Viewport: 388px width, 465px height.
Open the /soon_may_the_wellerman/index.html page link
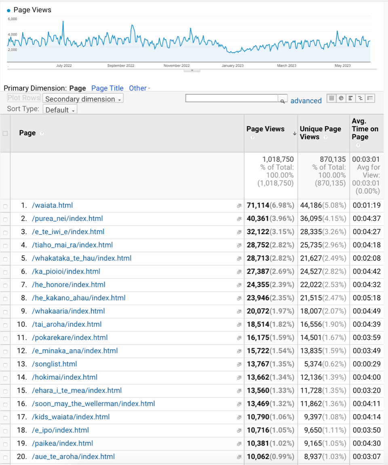pos(93,404)
